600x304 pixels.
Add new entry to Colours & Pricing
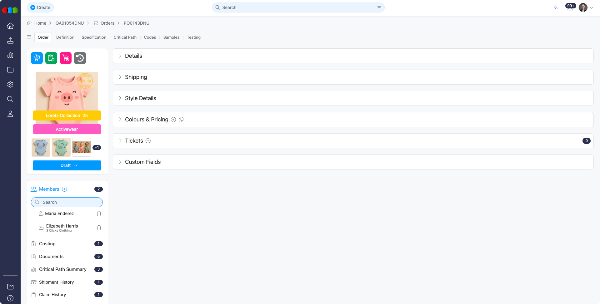(173, 120)
